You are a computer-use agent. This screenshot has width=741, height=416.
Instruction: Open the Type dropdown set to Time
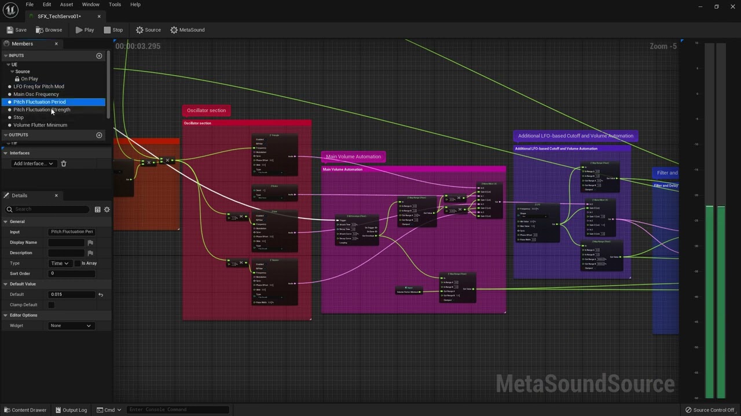(x=60, y=263)
